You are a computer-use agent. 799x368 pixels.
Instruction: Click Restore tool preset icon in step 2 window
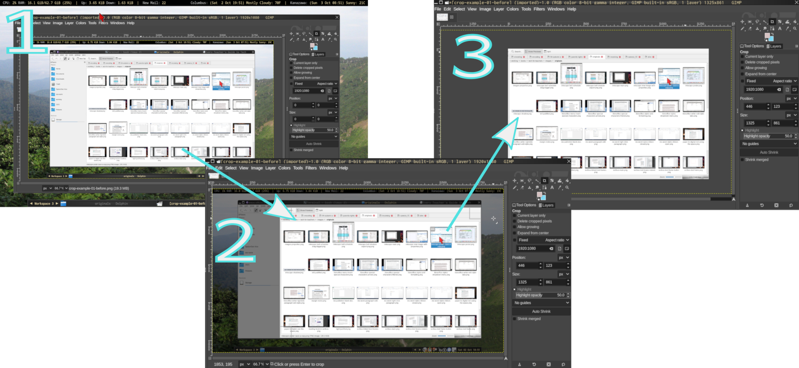(534, 364)
